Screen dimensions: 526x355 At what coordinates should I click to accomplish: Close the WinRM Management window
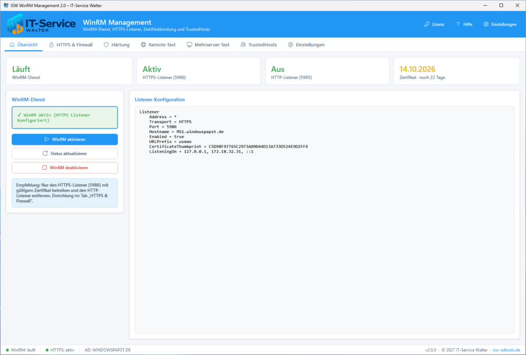517,5
